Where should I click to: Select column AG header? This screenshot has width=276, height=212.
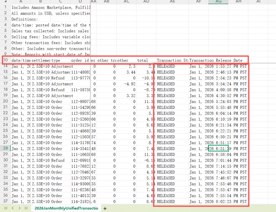218,2
